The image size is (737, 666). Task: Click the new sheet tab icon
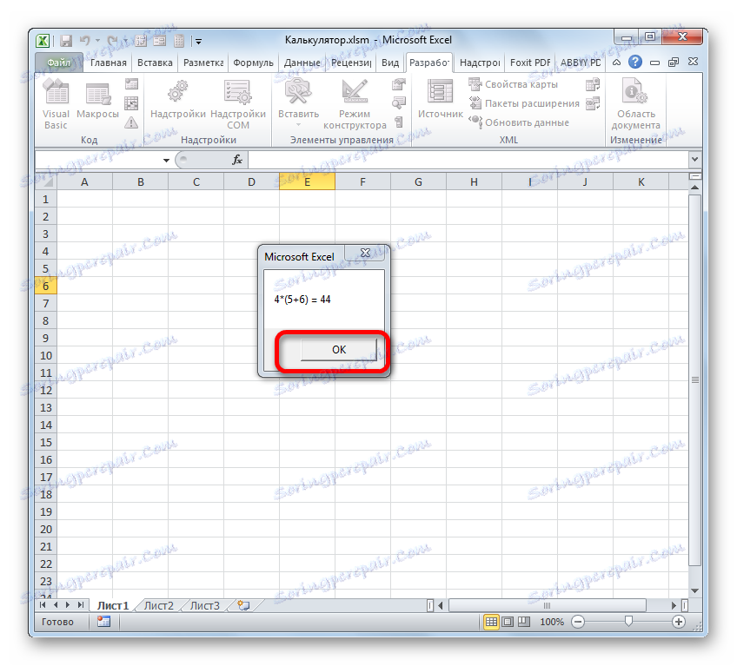pos(243,605)
